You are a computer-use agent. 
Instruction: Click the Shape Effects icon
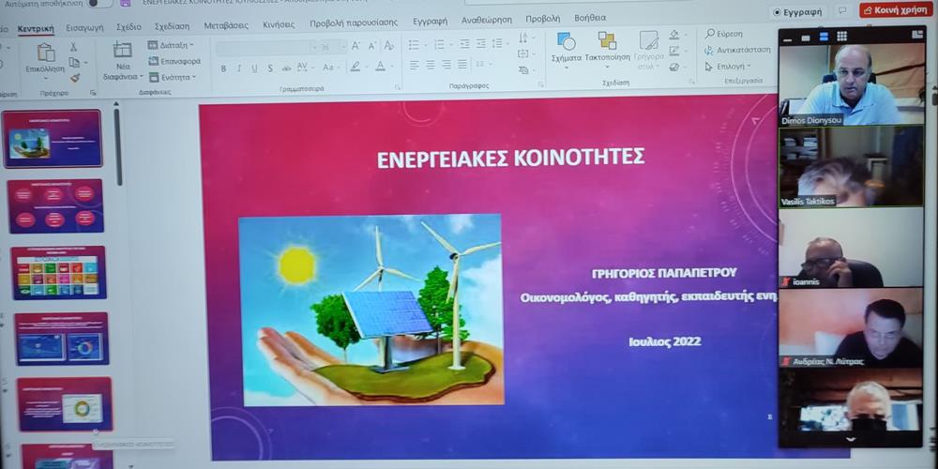pyautogui.click(x=674, y=67)
